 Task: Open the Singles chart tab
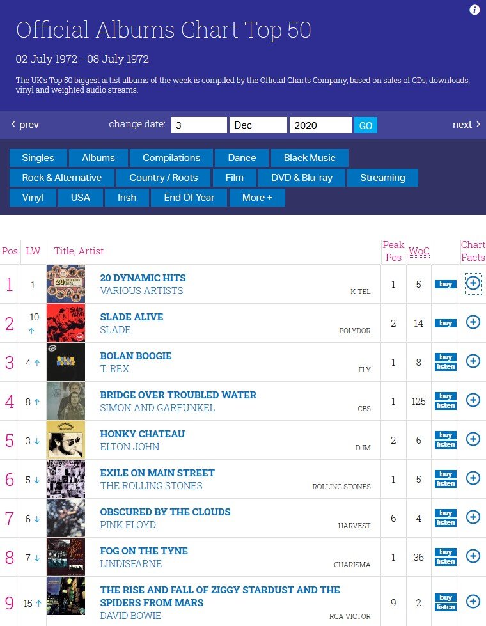pos(38,158)
